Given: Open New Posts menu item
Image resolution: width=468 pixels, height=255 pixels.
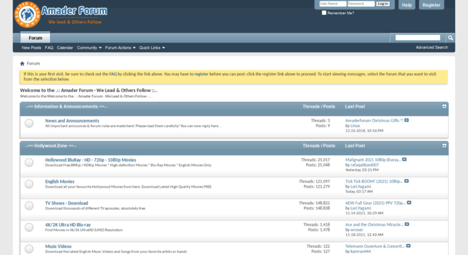Looking at the screenshot, I should (31, 48).
